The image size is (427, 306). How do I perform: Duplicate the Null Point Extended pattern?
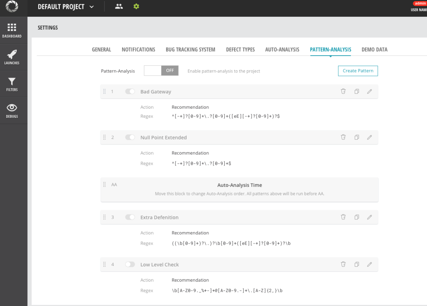(356, 137)
